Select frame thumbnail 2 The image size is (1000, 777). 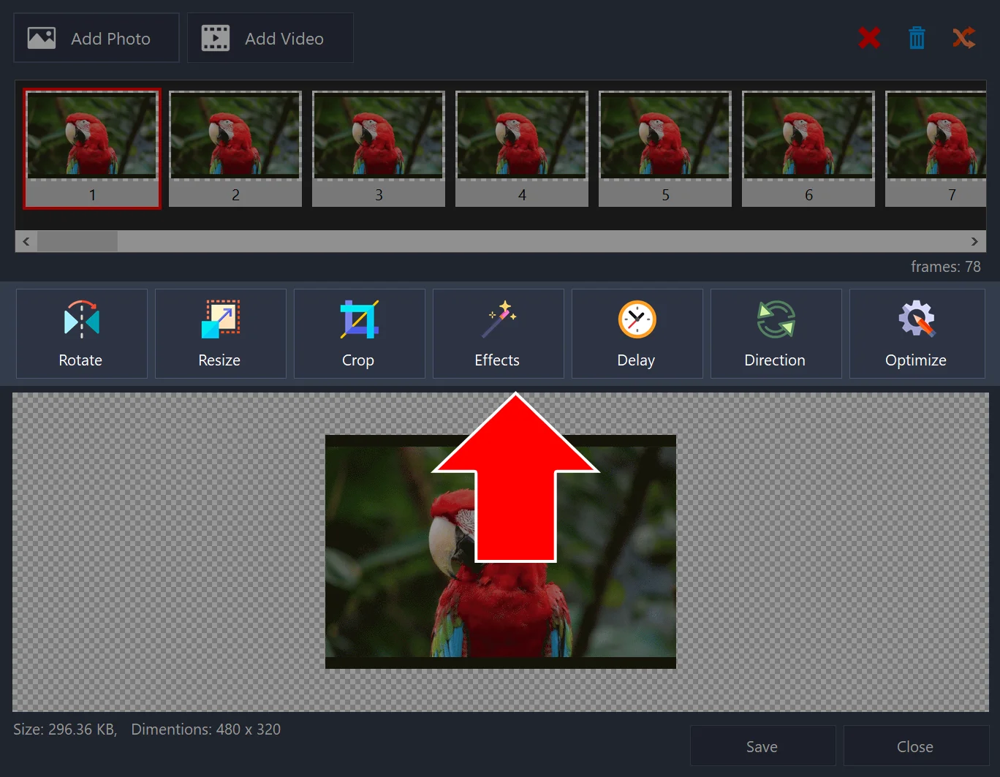tap(235, 149)
